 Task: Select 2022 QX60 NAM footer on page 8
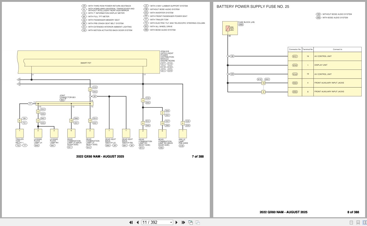point(283,212)
